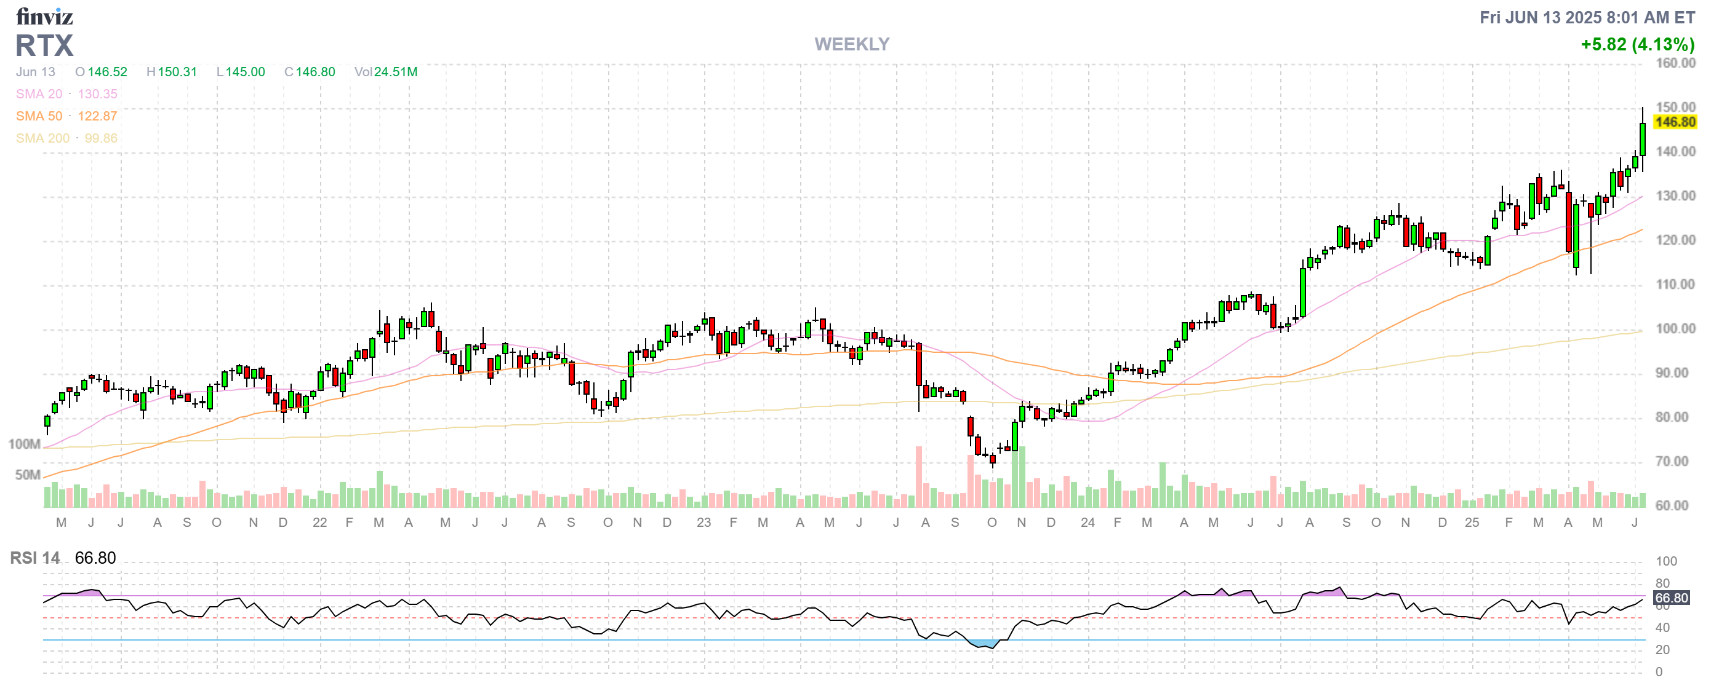
Task: Click the '22' year marker on time axis
Action: [319, 523]
